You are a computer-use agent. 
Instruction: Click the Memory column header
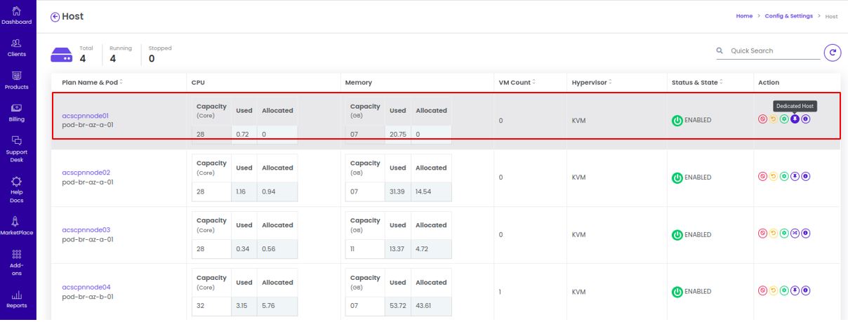tap(358, 82)
